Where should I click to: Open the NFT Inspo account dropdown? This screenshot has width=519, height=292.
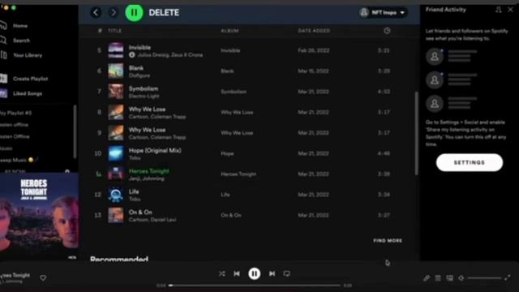point(383,13)
